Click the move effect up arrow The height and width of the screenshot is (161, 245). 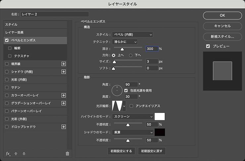coord(16,154)
